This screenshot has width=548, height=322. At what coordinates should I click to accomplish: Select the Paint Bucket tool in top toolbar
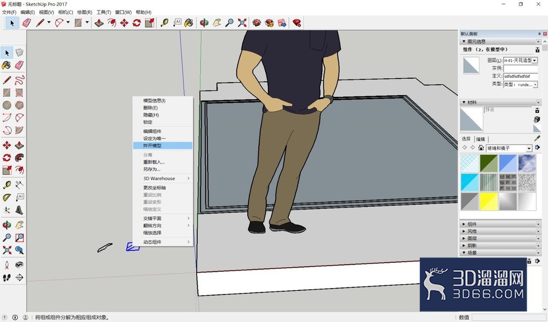pos(189,23)
